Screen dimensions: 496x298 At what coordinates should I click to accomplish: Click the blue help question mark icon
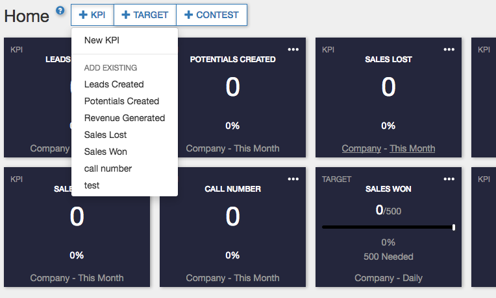[60, 10]
